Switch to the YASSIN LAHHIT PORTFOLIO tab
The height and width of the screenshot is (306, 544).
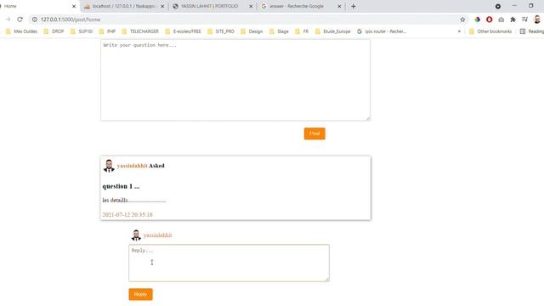(x=212, y=6)
